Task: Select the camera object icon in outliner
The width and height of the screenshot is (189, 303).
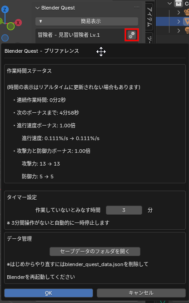Action: click(x=187, y=12)
